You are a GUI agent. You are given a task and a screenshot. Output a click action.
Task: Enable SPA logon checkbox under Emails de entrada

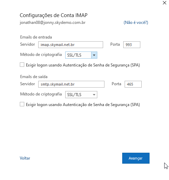(x=22, y=65)
